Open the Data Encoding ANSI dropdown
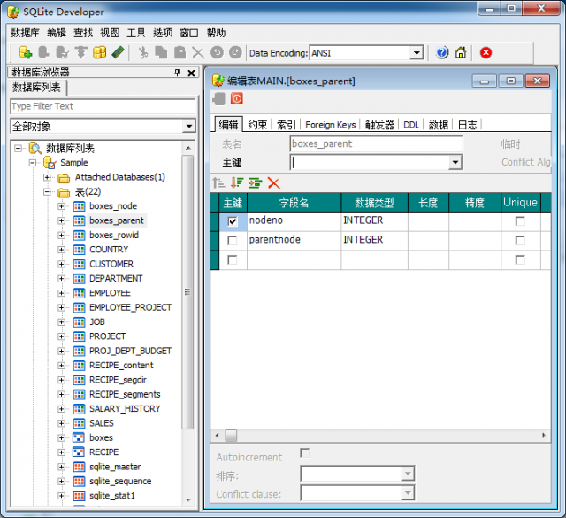 (417, 53)
